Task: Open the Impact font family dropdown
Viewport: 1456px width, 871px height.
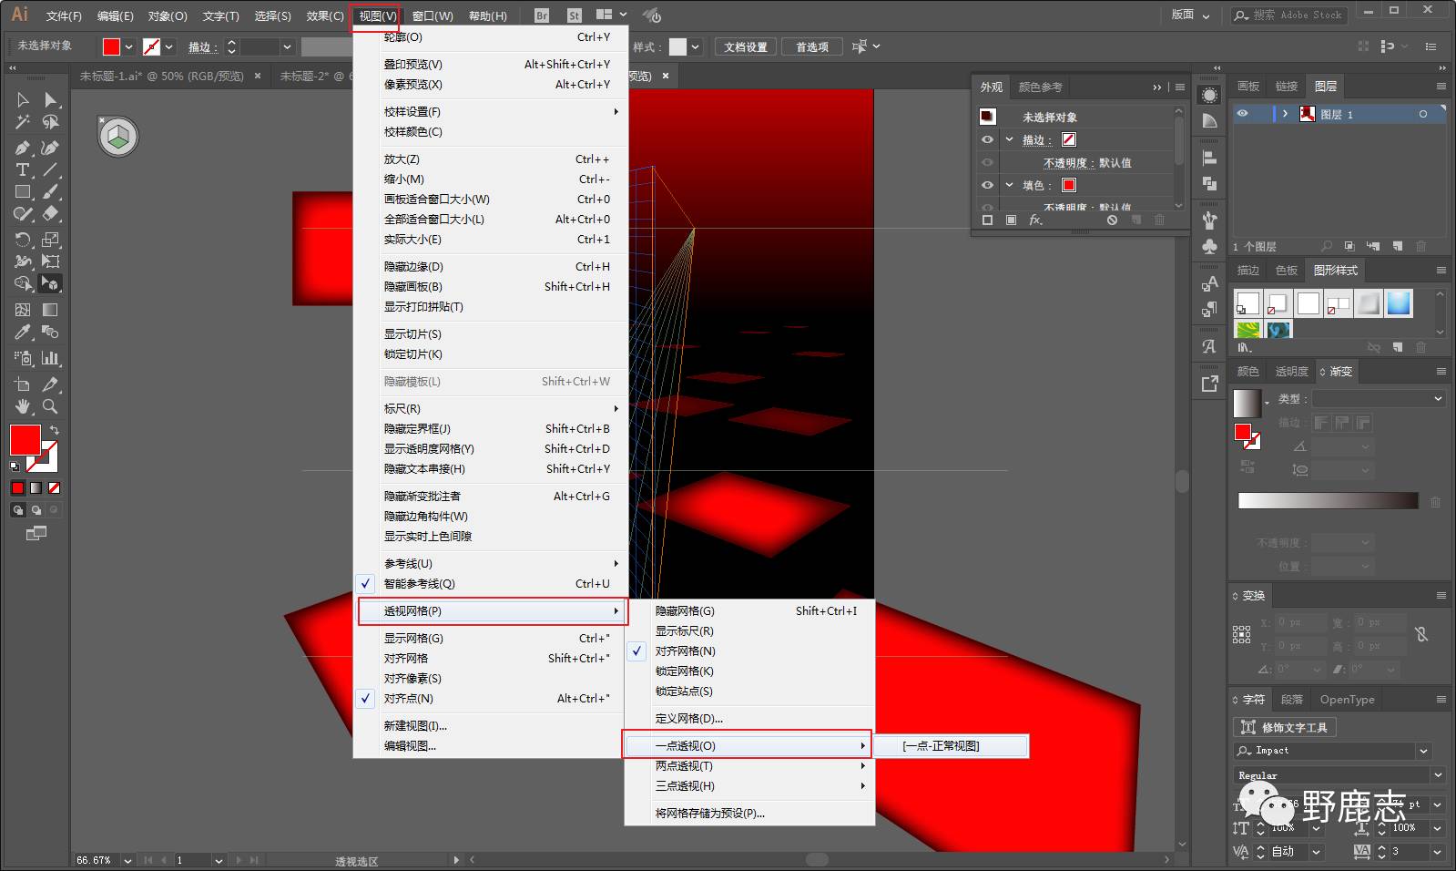Action: click(1423, 751)
